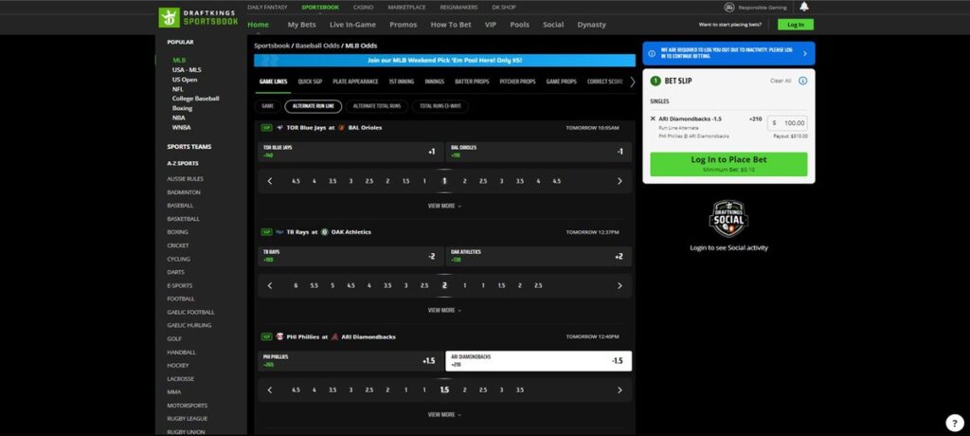Click the BAL Orioles team logo

341,128
